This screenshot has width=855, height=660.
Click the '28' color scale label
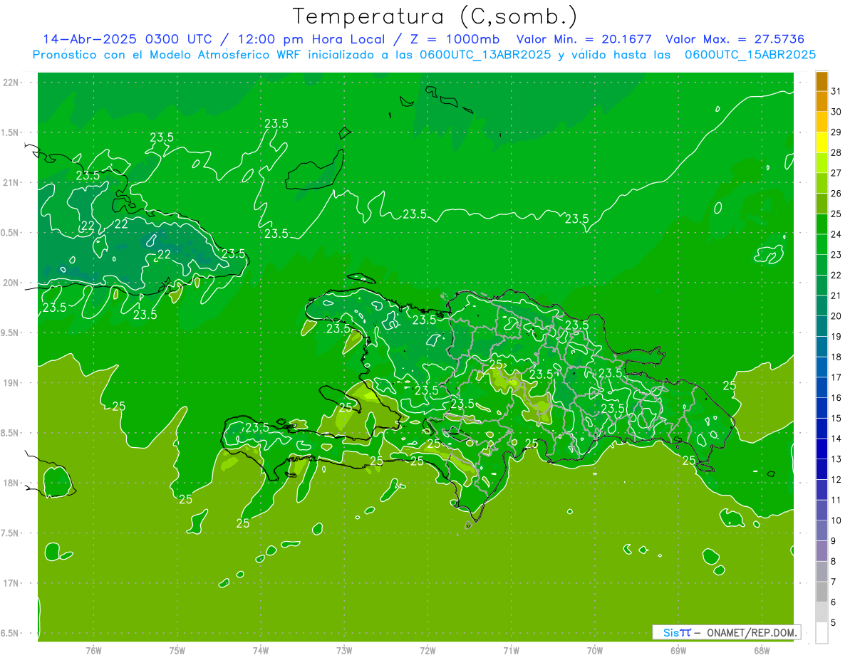click(836, 152)
